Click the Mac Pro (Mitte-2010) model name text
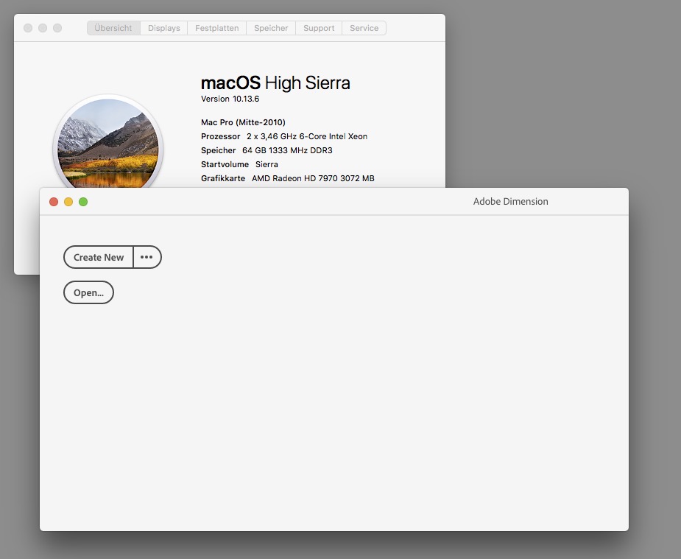Viewport: 681px width, 559px height. pyautogui.click(x=243, y=122)
